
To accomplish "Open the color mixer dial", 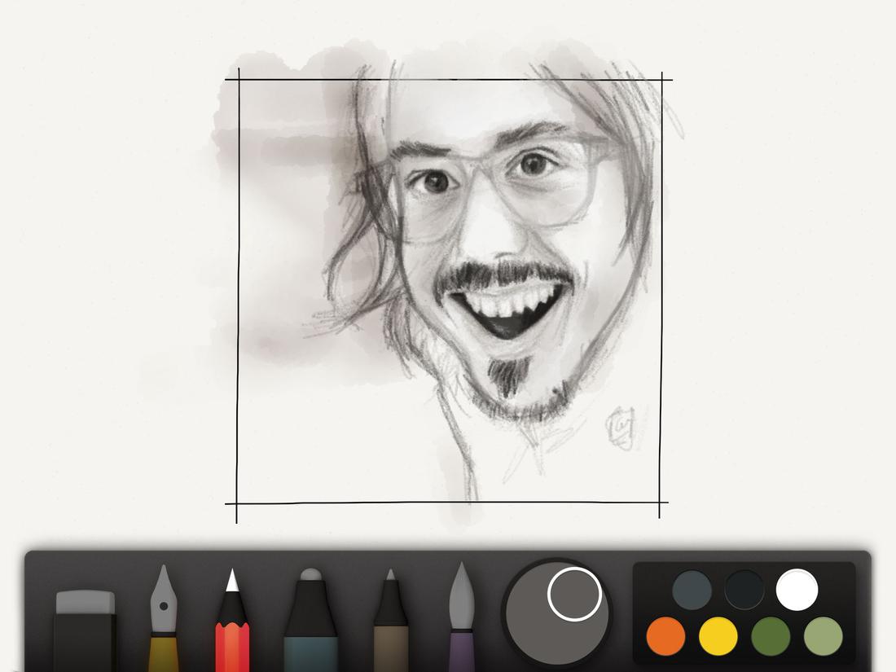I will [x=556, y=613].
